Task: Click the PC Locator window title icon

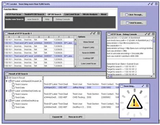Action: pyautogui.click(x=4, y=4)
